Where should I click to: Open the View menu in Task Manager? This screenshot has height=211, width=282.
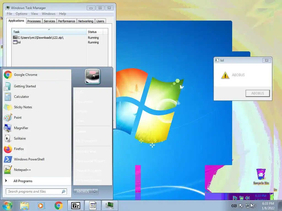coord(34,14)
